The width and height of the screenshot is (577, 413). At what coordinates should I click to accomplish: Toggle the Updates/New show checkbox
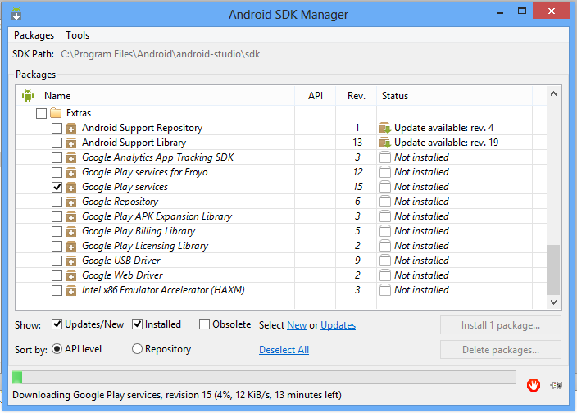(57, 324)
